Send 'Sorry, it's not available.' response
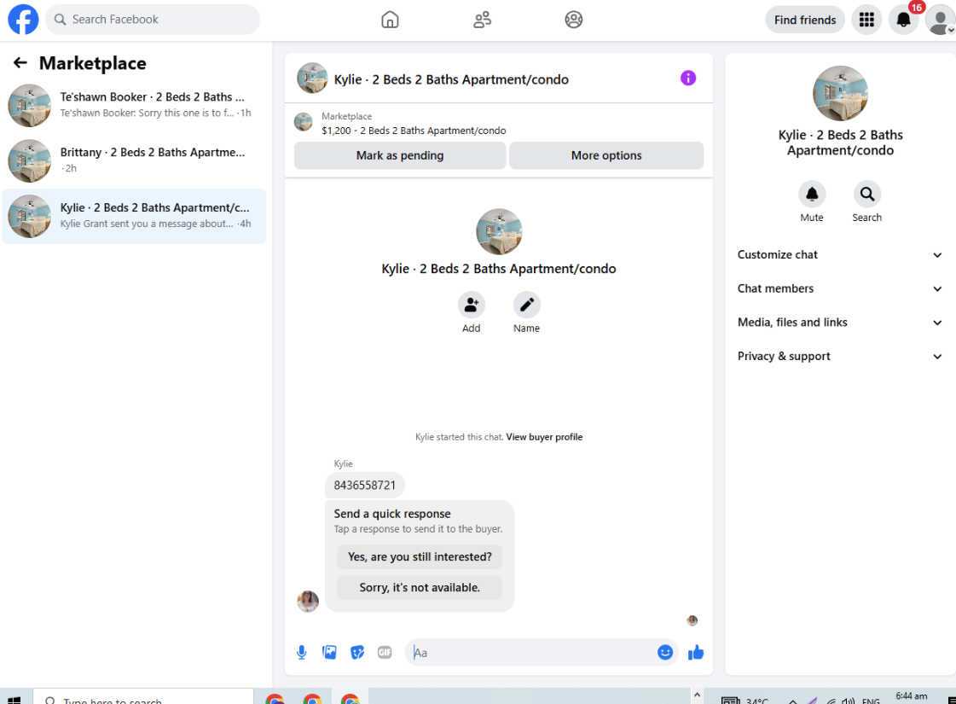 tap(420, 587)
